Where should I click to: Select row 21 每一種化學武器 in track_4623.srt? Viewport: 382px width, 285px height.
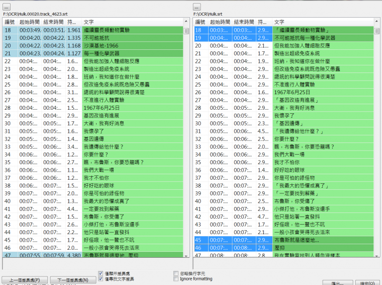[x=93, y=53]
